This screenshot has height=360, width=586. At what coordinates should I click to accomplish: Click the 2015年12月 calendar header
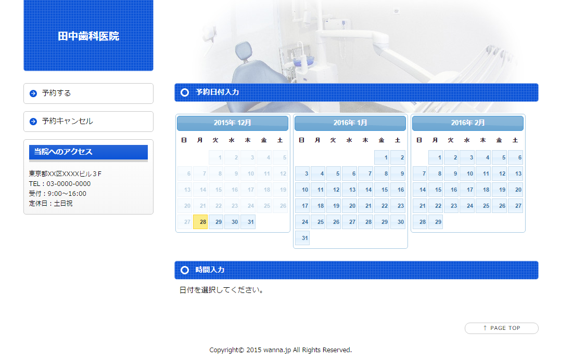[x=233, y=123]
